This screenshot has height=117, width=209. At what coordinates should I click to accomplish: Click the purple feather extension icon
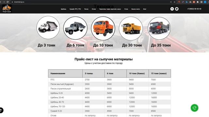coord(183,2)
